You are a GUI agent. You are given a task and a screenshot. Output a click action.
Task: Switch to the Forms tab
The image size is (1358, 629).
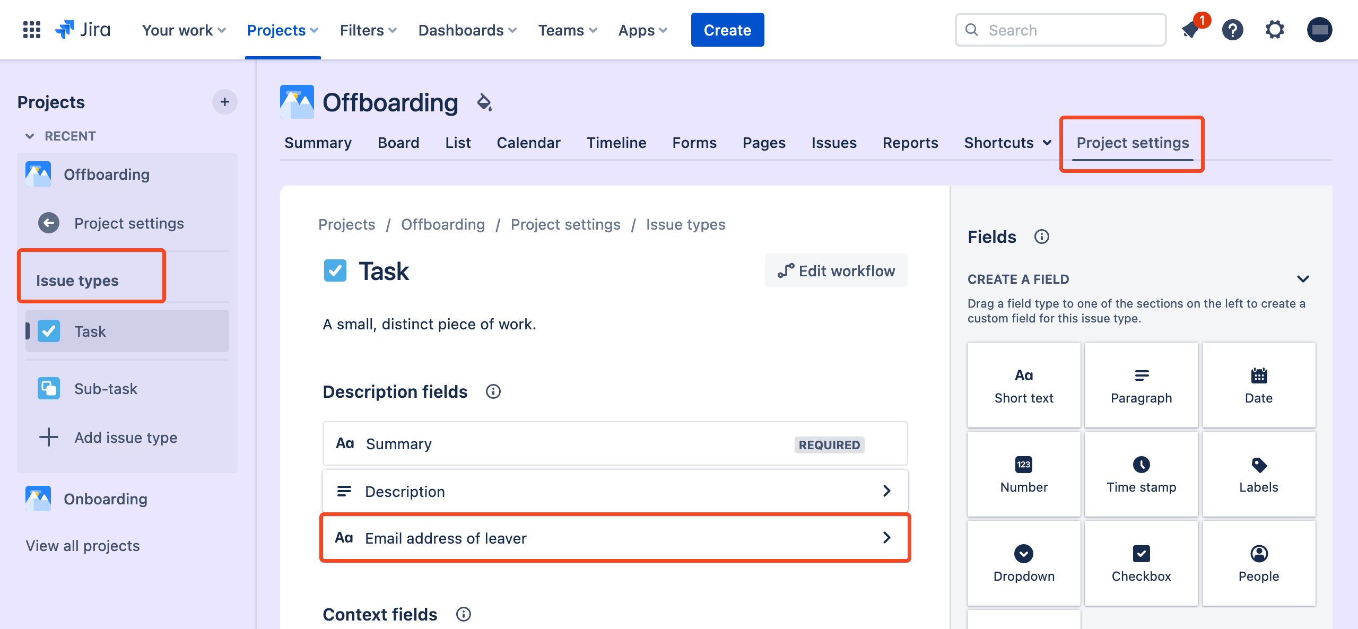pyautogui.click(x=694, y=143)
